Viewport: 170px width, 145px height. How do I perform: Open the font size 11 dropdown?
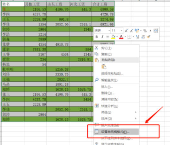point(122,31)
